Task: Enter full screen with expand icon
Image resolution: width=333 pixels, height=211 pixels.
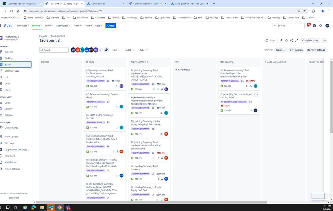Action: pyautogui.click(x=296, y=40)
